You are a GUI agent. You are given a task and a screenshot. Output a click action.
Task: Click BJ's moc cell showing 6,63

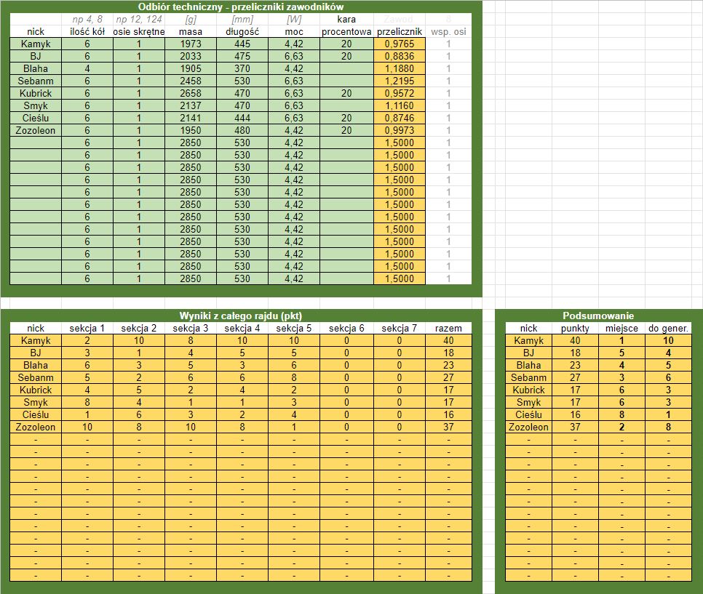pyautogui.click(x=294, y=57)
